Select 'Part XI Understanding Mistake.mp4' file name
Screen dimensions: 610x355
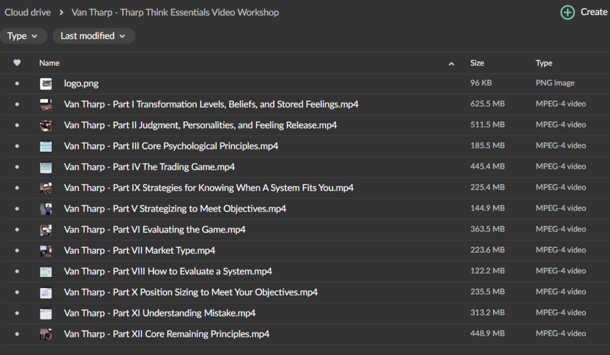(159, 313)
